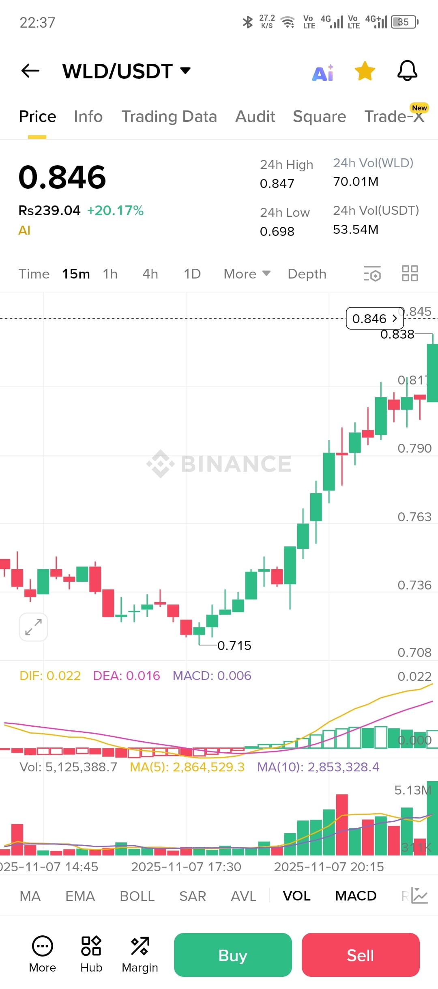Viewport: 438px width, 989px height.
Task: Tap the 0.838 high price marker
Action: click(x=397, y=334)
